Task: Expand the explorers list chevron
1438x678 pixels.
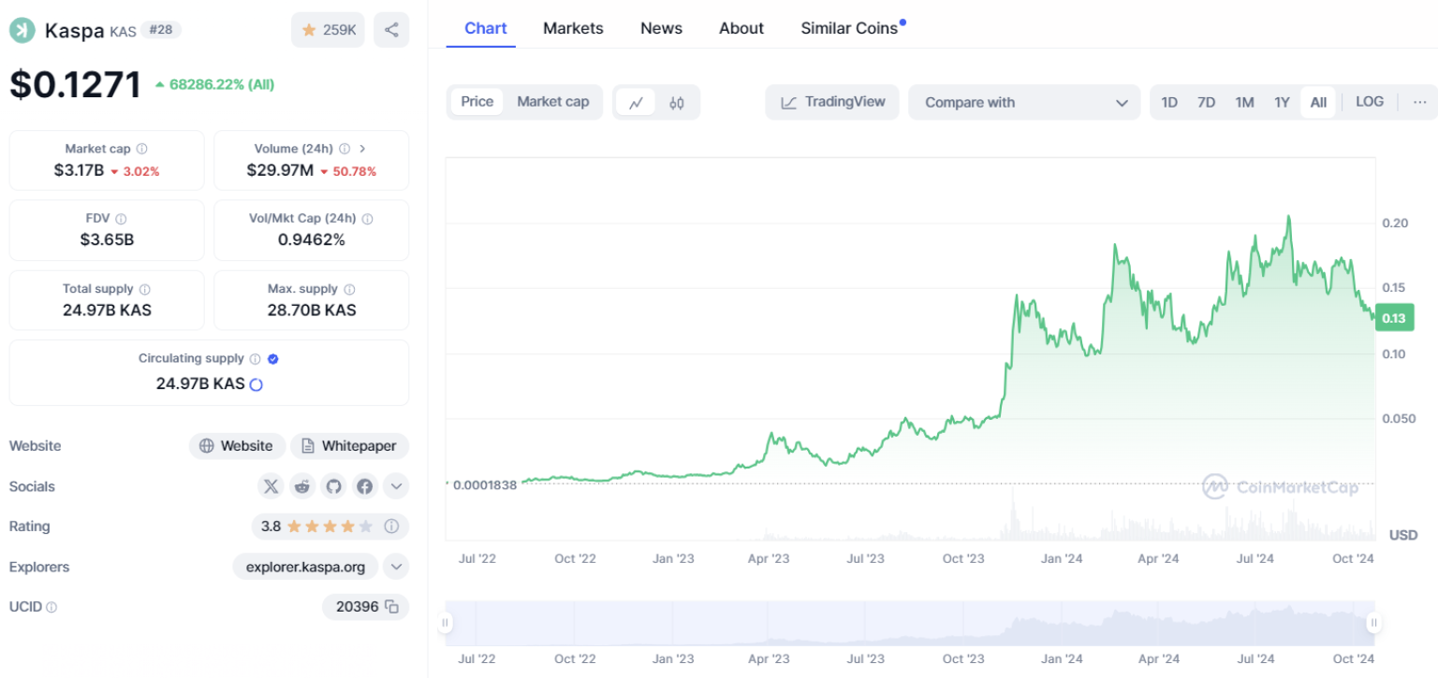Action: tap(395, 567)
